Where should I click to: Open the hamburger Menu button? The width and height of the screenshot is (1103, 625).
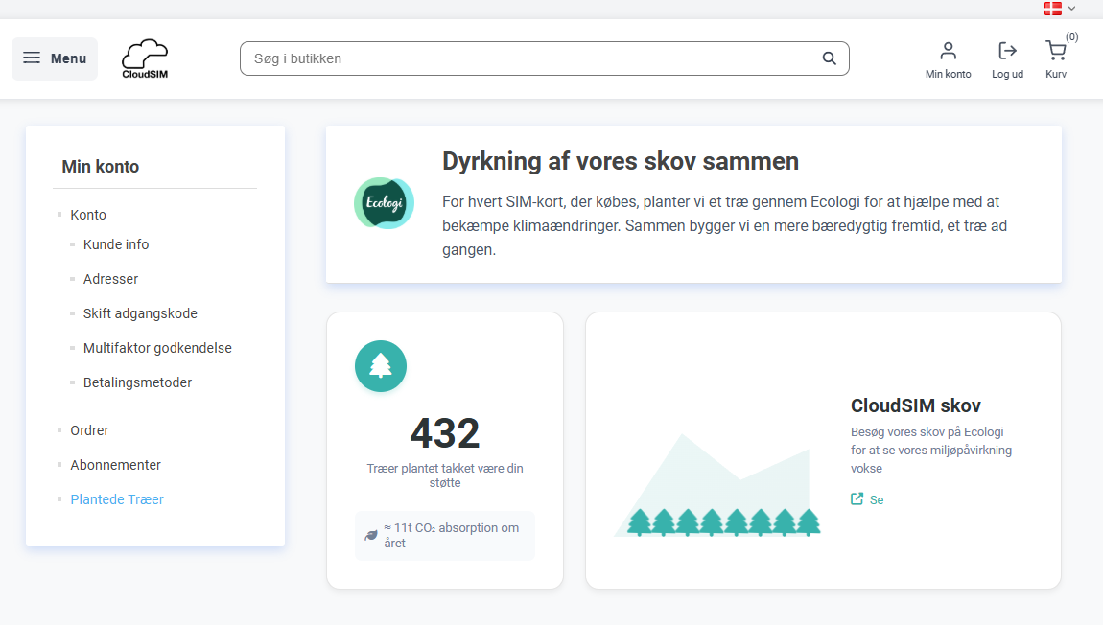[54, 58]
